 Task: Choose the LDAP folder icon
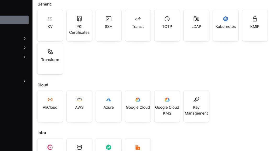click(196, 19)
